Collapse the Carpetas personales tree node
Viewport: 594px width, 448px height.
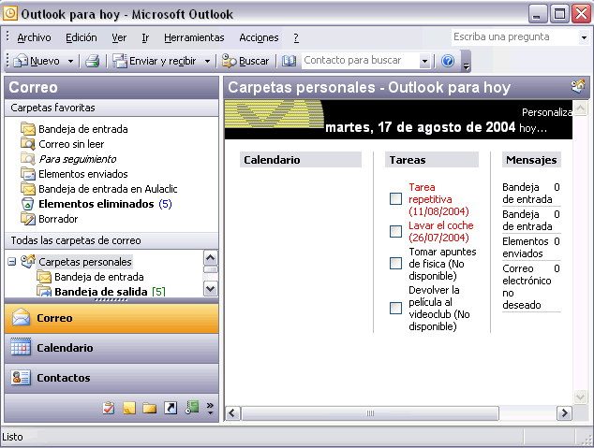12,261
